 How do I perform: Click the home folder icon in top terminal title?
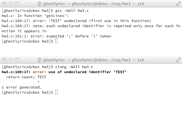pos(39,4)
